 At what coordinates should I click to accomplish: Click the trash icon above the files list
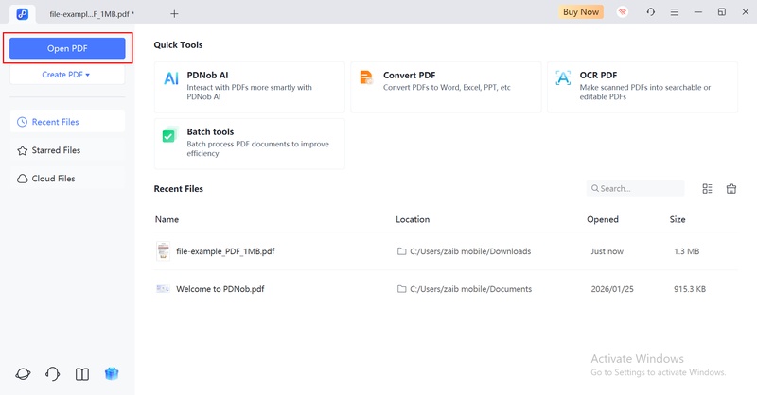pyautogui.click(x=731, y=189)
